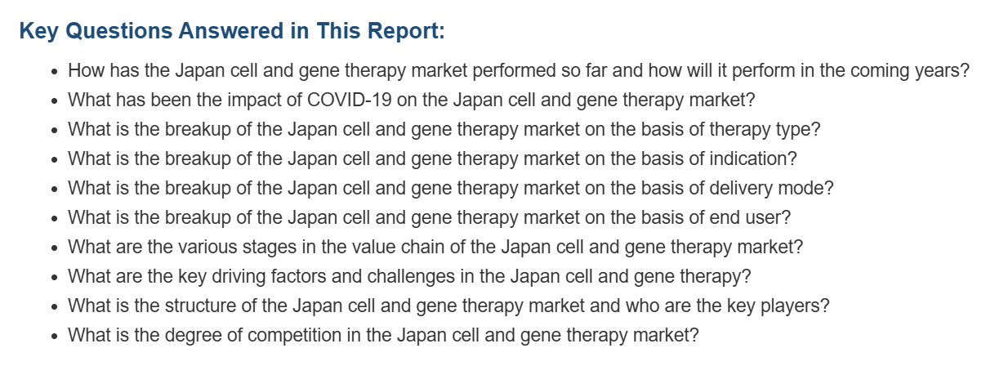
Task: Click the bullet dot beside the therapy type question
Action: pyautogui.click(x=54, y=131)
